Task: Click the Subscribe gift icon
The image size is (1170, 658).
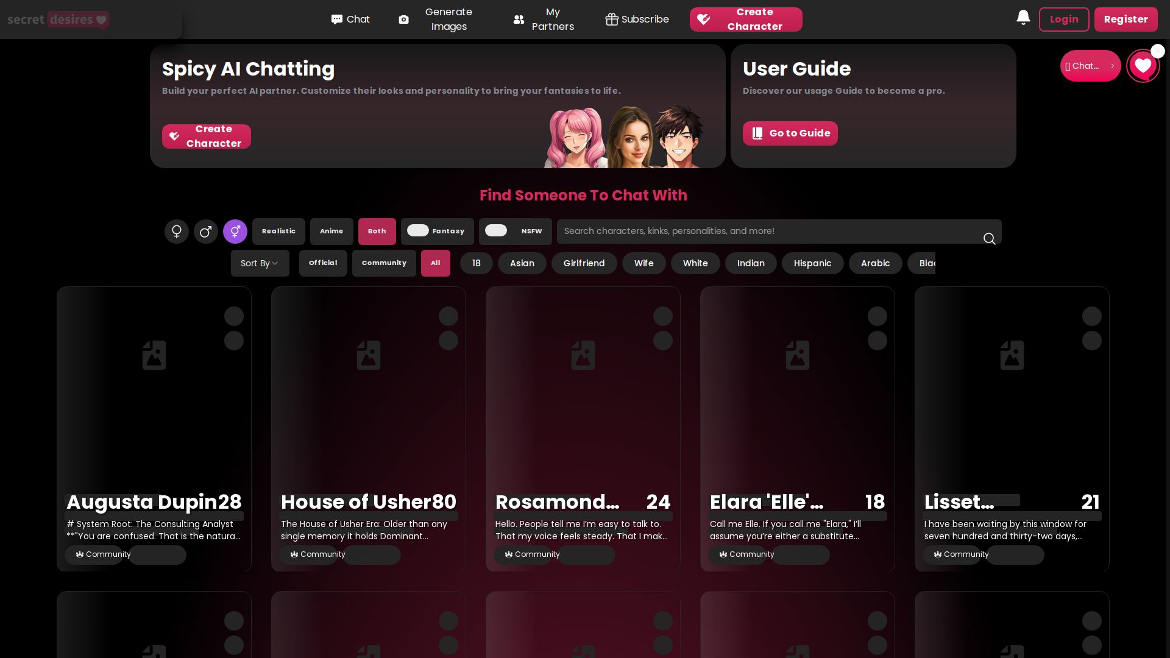Action: pos(611,19)
